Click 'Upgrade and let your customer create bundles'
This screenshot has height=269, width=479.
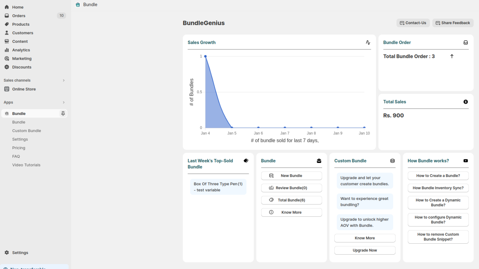tap(365, 181)
